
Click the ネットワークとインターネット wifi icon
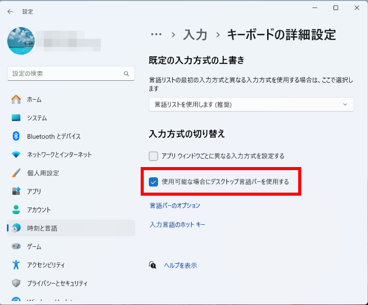pos(16,154)
